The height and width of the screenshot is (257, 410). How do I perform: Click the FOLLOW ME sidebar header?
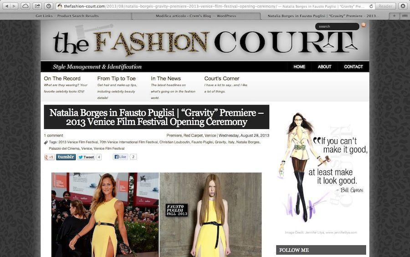point(321,250)
